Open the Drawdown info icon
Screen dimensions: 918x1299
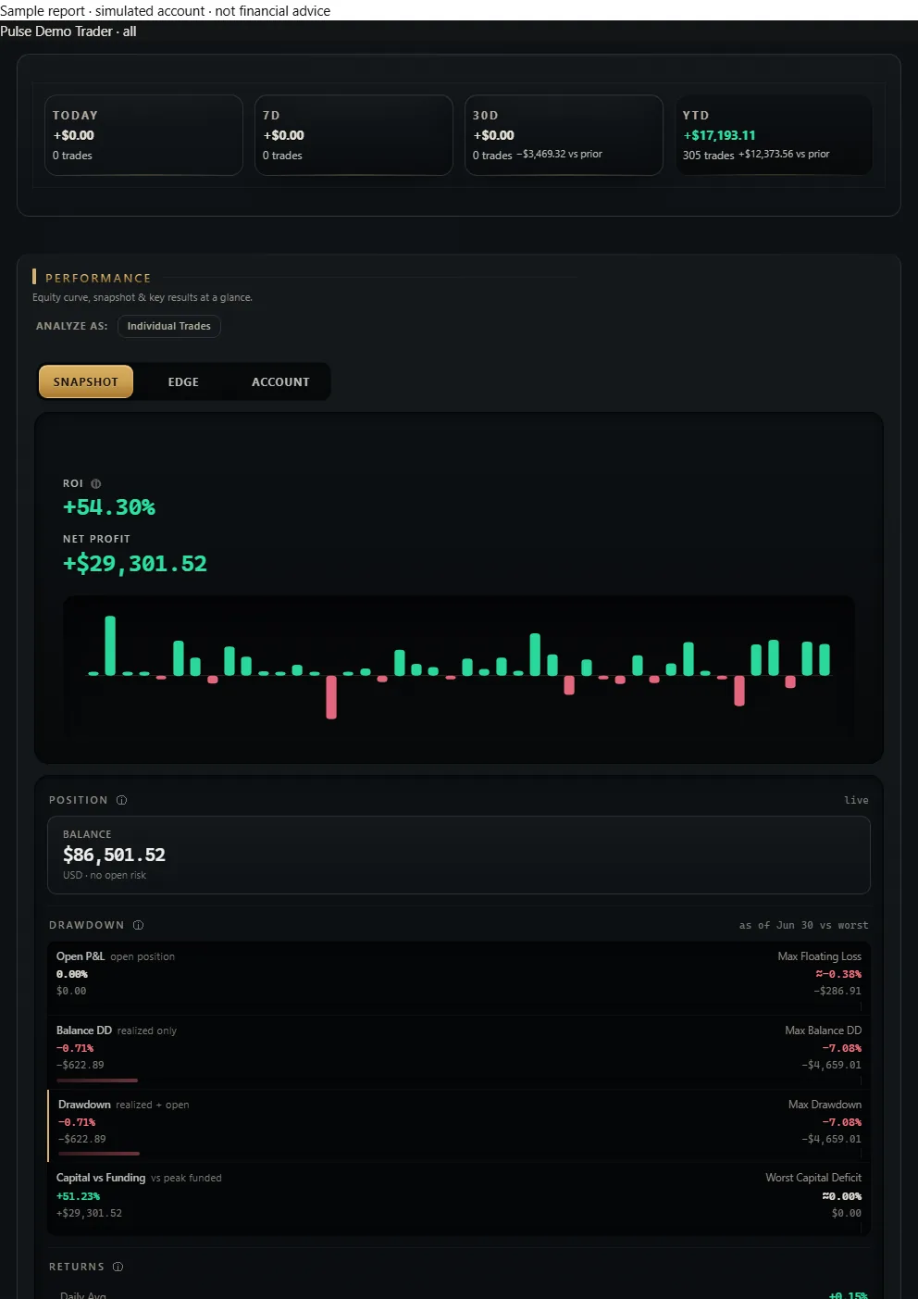pyautogui.click(x=138, y=925)
